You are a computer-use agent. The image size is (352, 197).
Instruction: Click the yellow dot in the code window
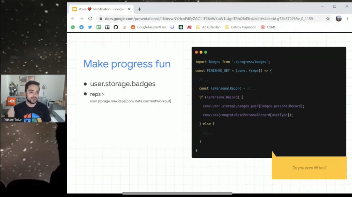(x=201, y=52)
